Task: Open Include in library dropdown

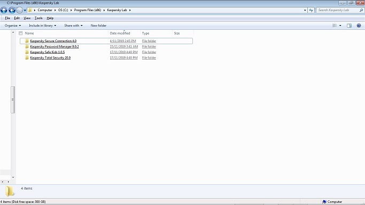Action: click(x=43, y=26)
